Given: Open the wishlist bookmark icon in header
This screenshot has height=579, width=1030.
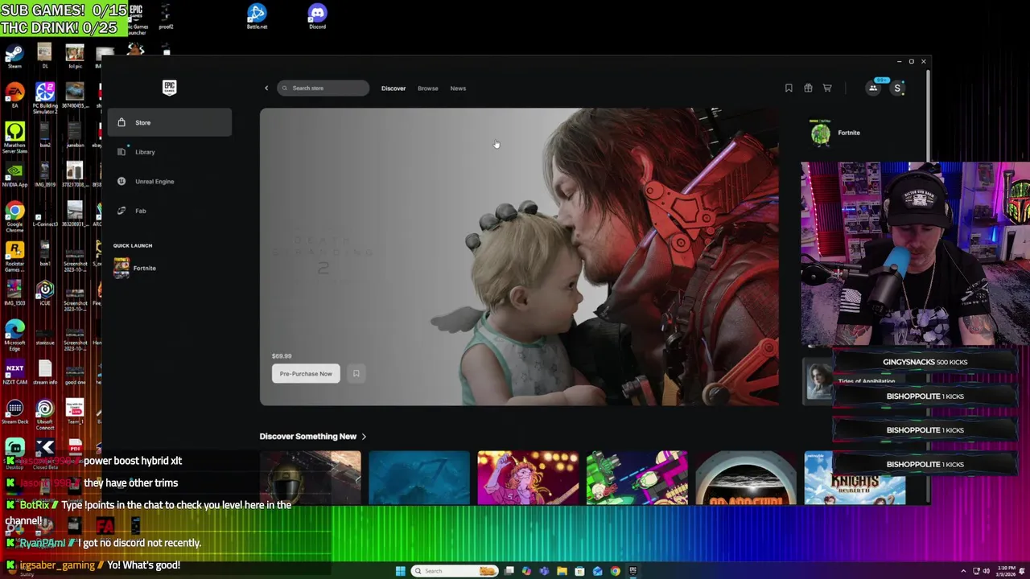Looking at the screenshot, I should coord(789,88).
